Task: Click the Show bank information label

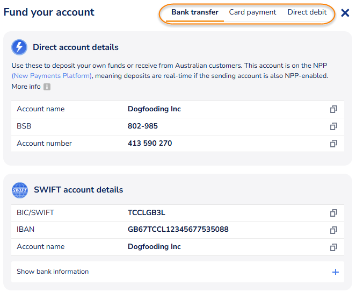Action: (x=53, y=272)
